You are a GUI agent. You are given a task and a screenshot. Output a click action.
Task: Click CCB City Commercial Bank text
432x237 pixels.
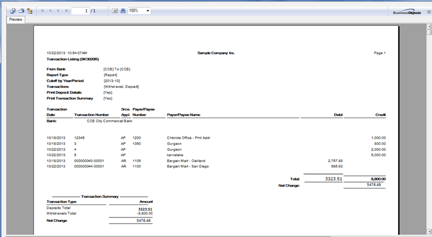click(110, 121)
